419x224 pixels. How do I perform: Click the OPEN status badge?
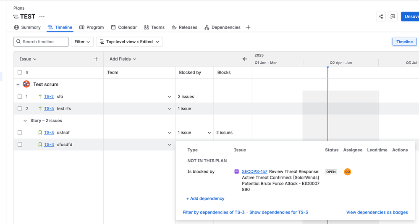331,172
